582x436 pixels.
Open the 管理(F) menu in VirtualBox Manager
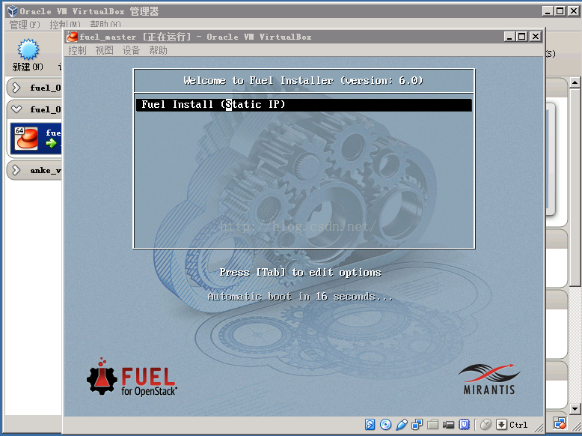(x=25, y=25)
